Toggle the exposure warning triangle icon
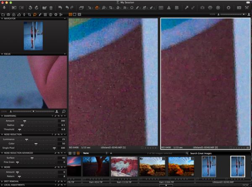Image resolution: width=252 pixels, height=187 pixels. point(169,8)
